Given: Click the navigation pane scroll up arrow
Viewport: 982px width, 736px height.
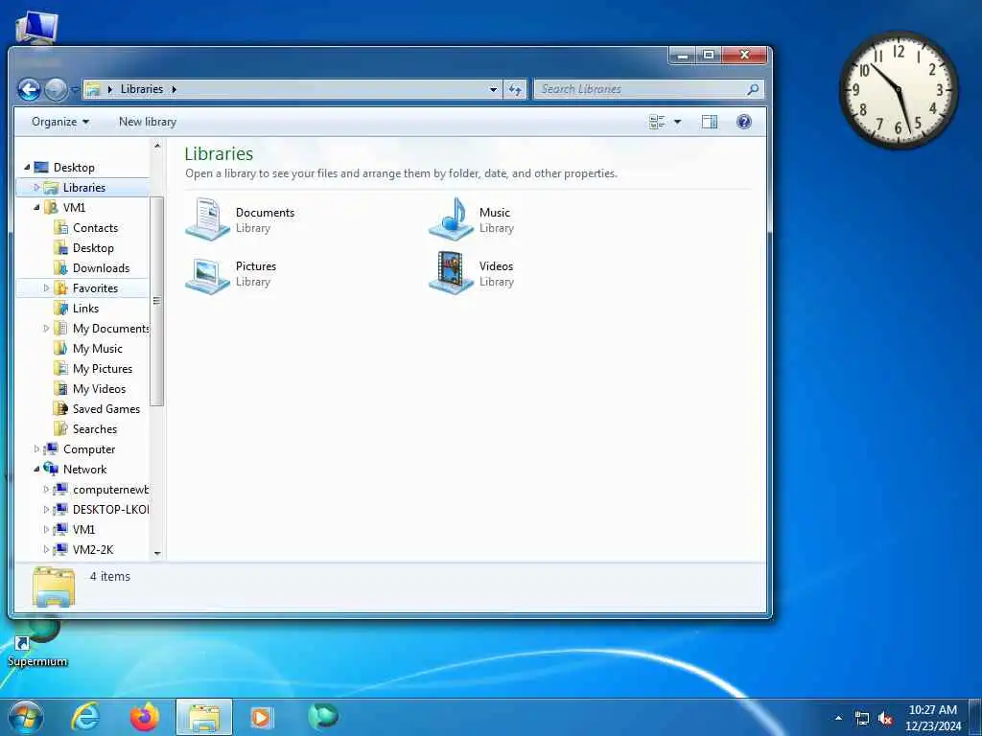Looking at the screenshot, I should point(157,146).
